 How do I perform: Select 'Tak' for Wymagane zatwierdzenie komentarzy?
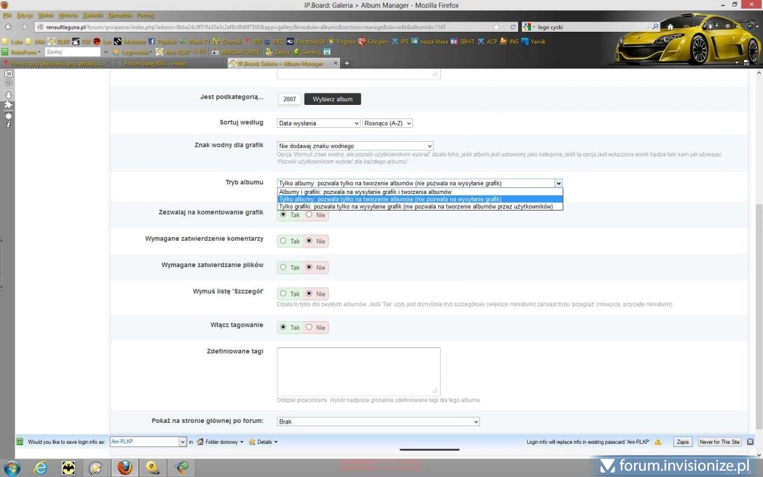coord(284,241)
